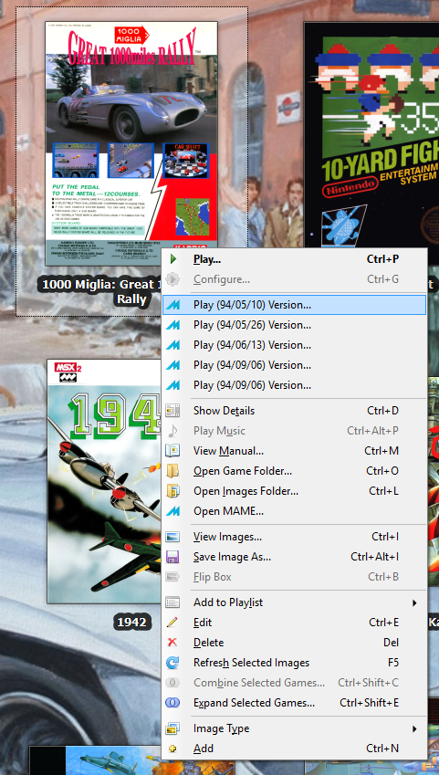Click the yellow plus Add icon

(x=172, y=749)
